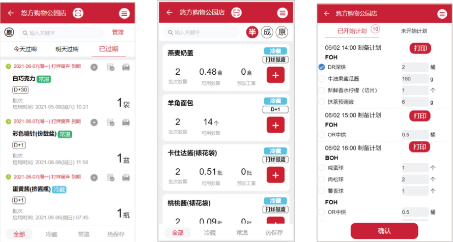Viewport: 453px width, 242px height.
Task: Select 全部 filter in middle screen bottom bar
Action: [178, 232]
